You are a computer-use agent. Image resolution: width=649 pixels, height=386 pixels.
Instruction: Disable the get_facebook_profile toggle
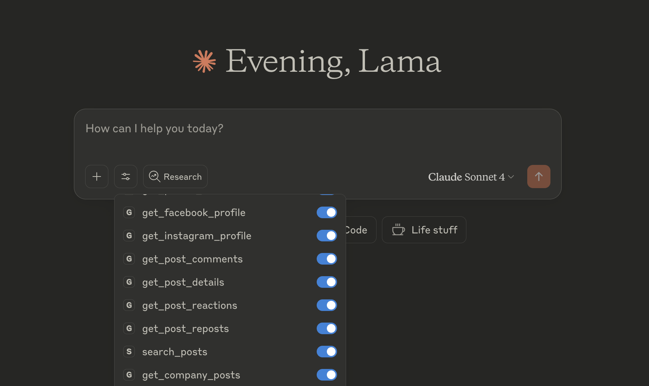pos(326,212)
